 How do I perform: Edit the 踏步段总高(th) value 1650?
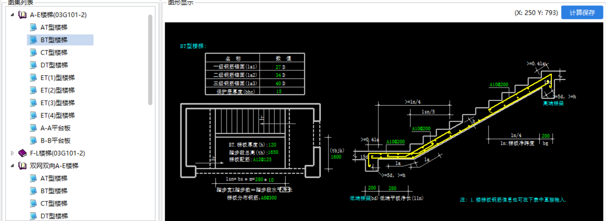[273, 152]
